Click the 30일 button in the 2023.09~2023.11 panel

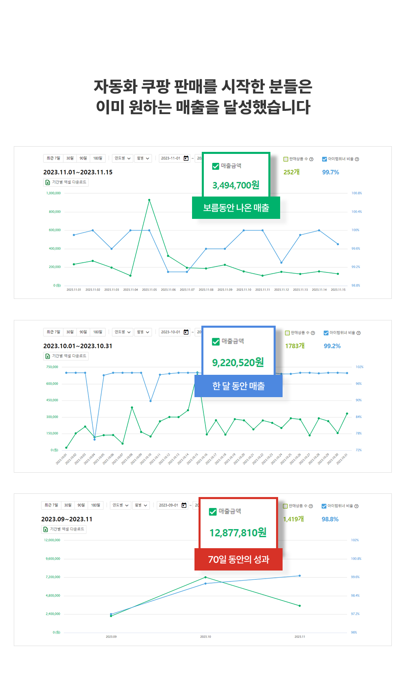tap(68, 505)
